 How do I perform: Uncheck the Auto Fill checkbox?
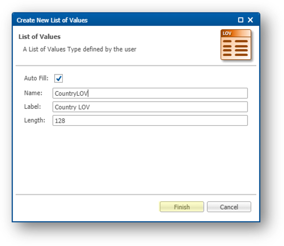tap(58, 79)
